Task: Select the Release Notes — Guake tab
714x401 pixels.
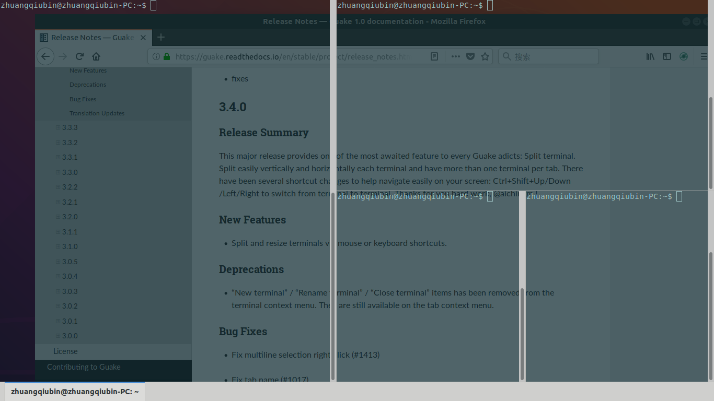Action: click(94, 38)
